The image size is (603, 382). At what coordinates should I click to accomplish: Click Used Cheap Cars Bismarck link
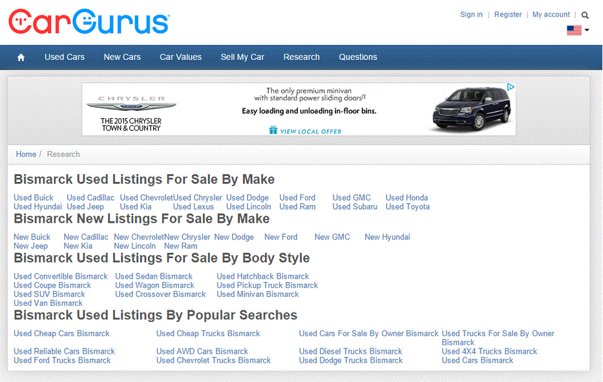(x=61, y=334)
